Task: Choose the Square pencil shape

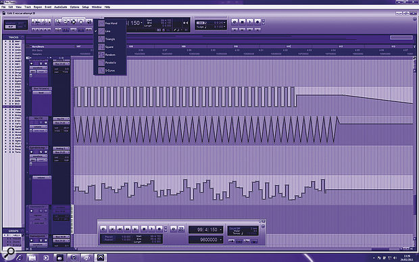Action: click(x=109, y=47)
